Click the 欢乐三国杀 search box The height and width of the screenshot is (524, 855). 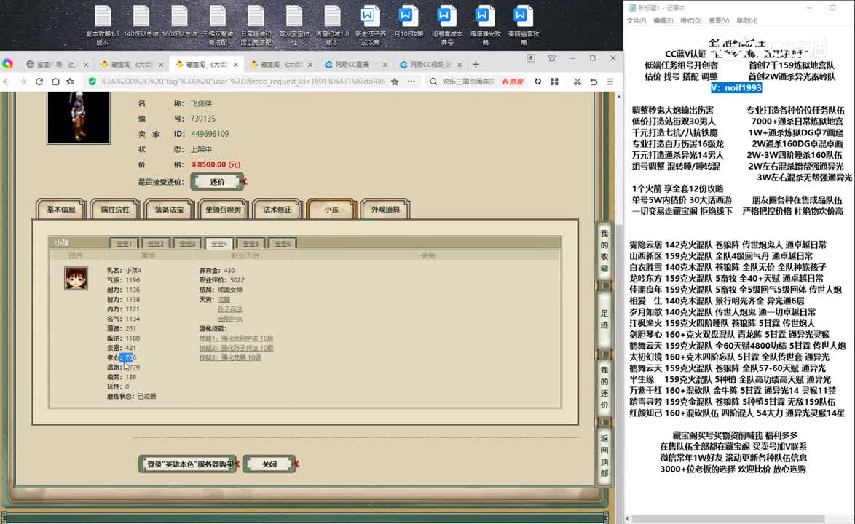pyautogui.click(x=469, y=82)
